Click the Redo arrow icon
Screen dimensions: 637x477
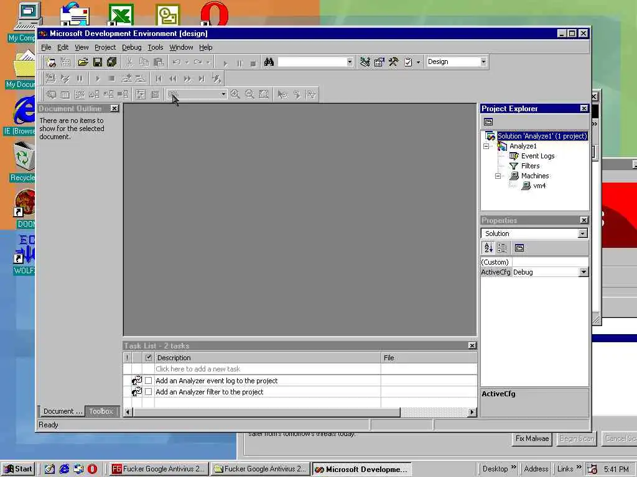(198, 62)
